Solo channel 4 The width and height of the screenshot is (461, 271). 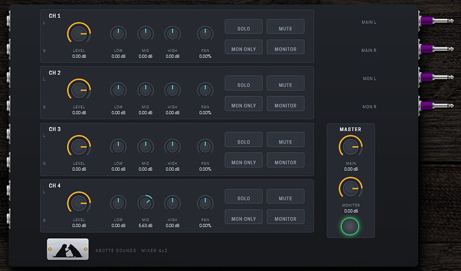pyautogui.click(x=243, y=196)
